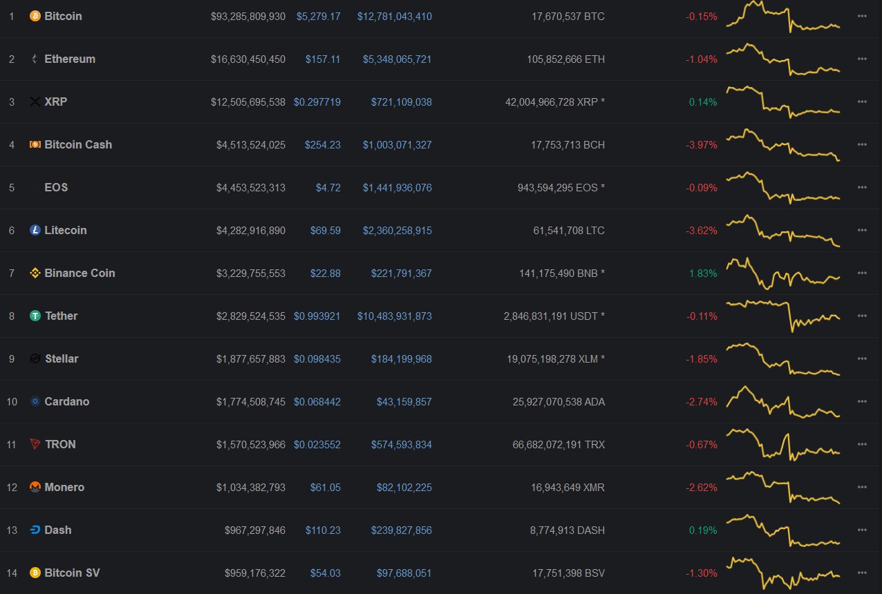This screenshot has height=594, width=882.
Task: Open the Tether name link
Action: click(62, 316)
